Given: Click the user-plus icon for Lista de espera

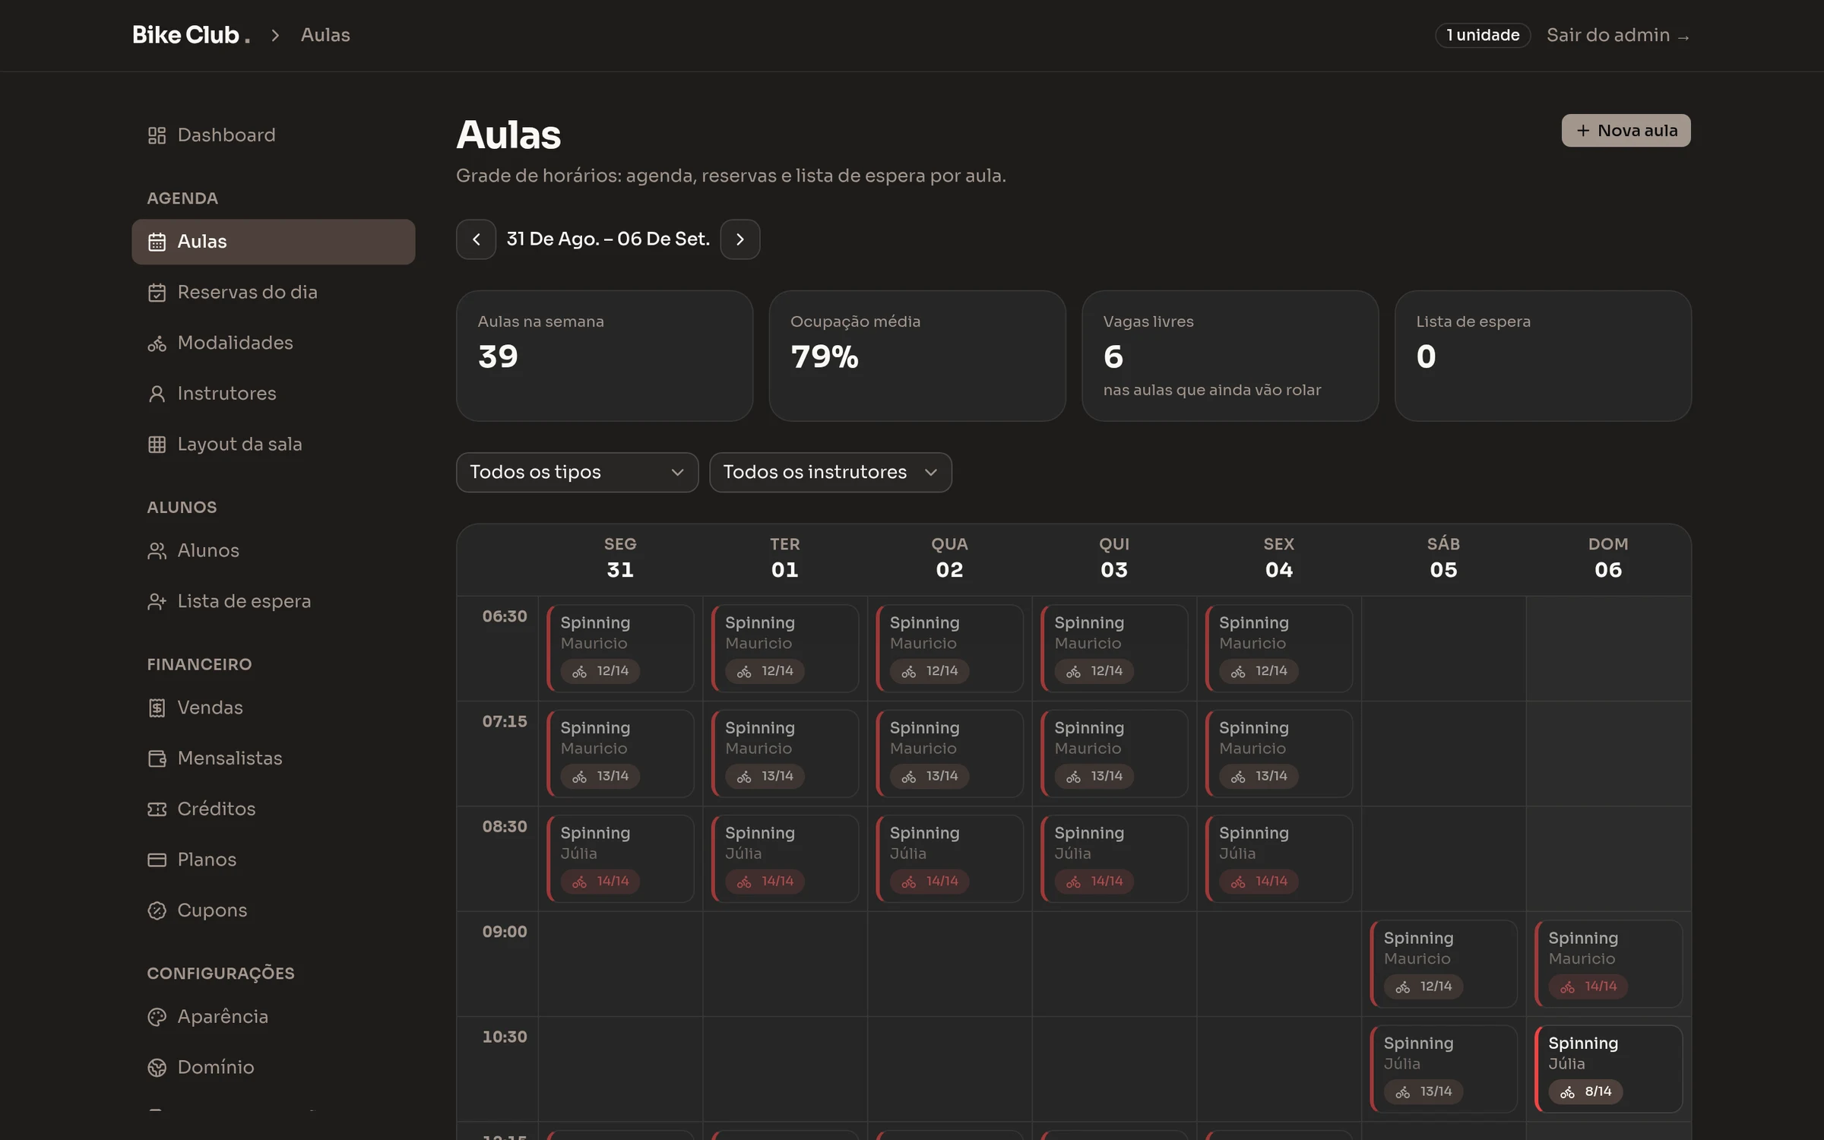Looking at the screenshot, I should point(157,602).
